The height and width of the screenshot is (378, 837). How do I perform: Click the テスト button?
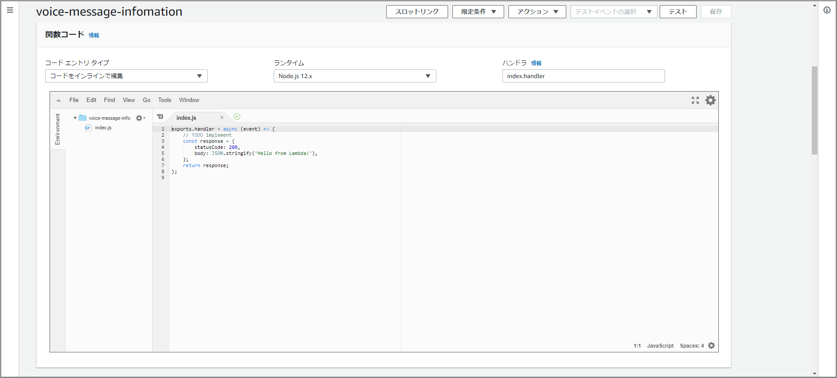click(x=678, y=12)
